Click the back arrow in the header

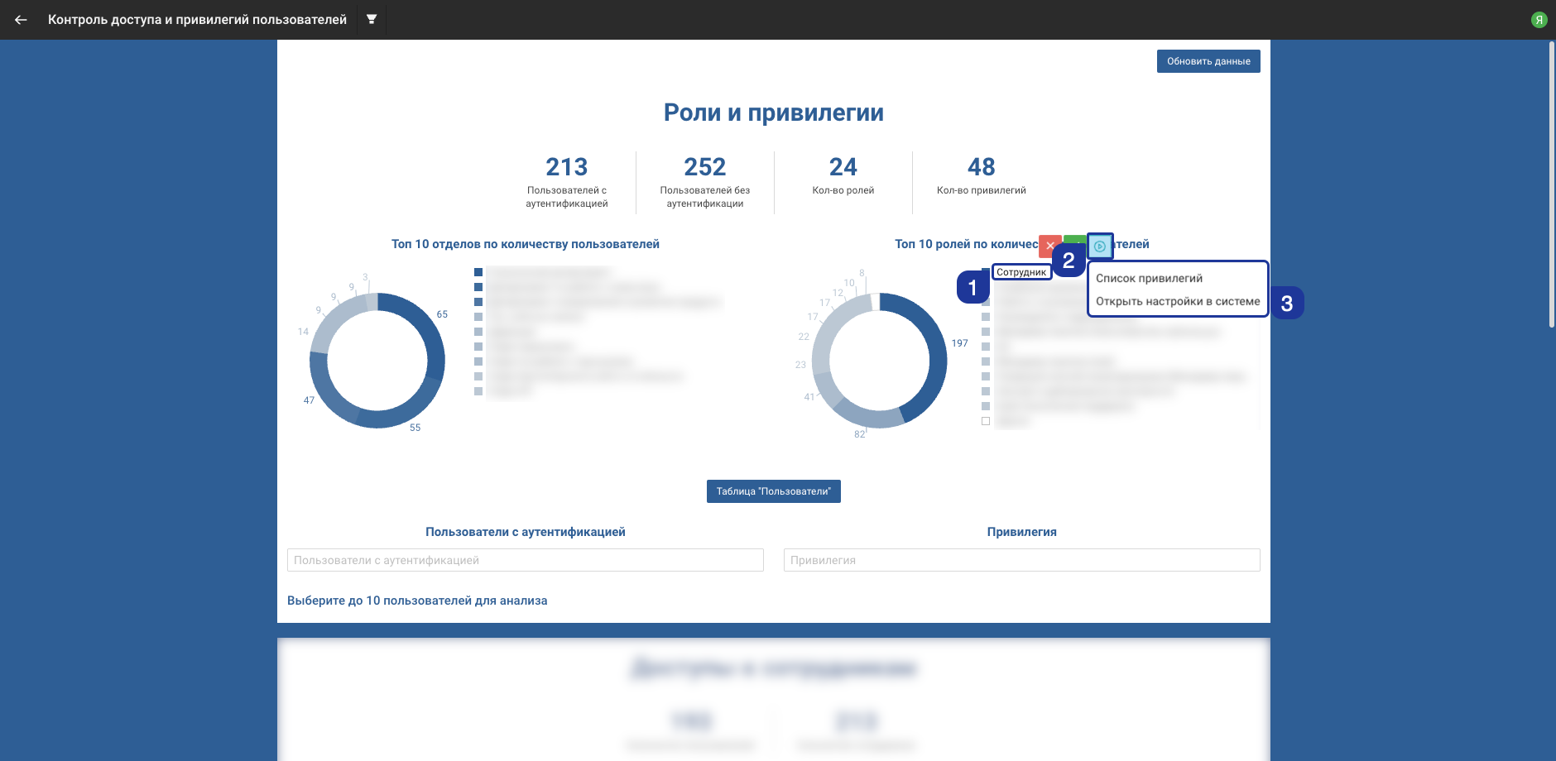(21, 20)
